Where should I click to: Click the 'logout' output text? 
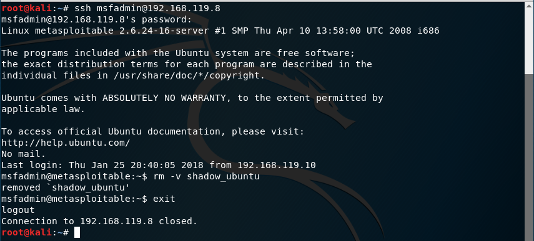pos(18,210)
